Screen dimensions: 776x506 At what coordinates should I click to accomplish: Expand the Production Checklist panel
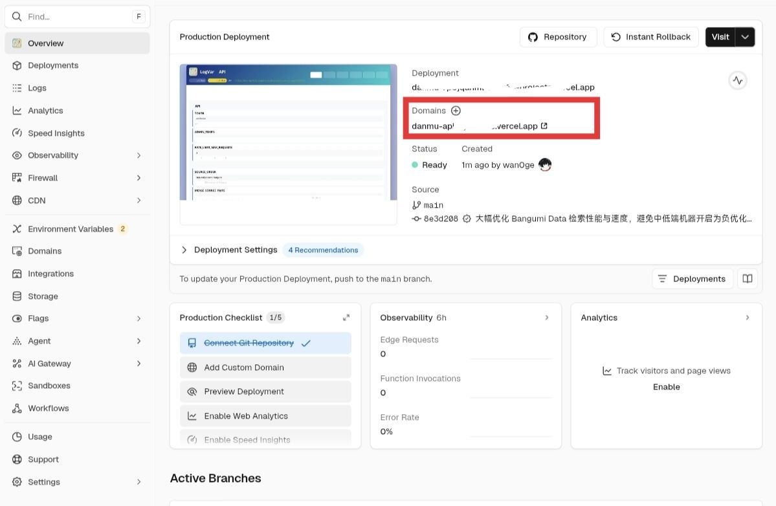(x=346, y=318)
